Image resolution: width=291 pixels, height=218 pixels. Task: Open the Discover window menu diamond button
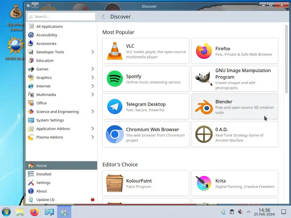(35, 5)
